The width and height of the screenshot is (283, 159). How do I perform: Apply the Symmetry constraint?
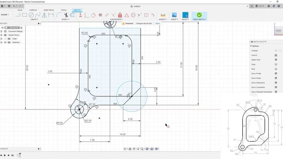coord(146,15)
